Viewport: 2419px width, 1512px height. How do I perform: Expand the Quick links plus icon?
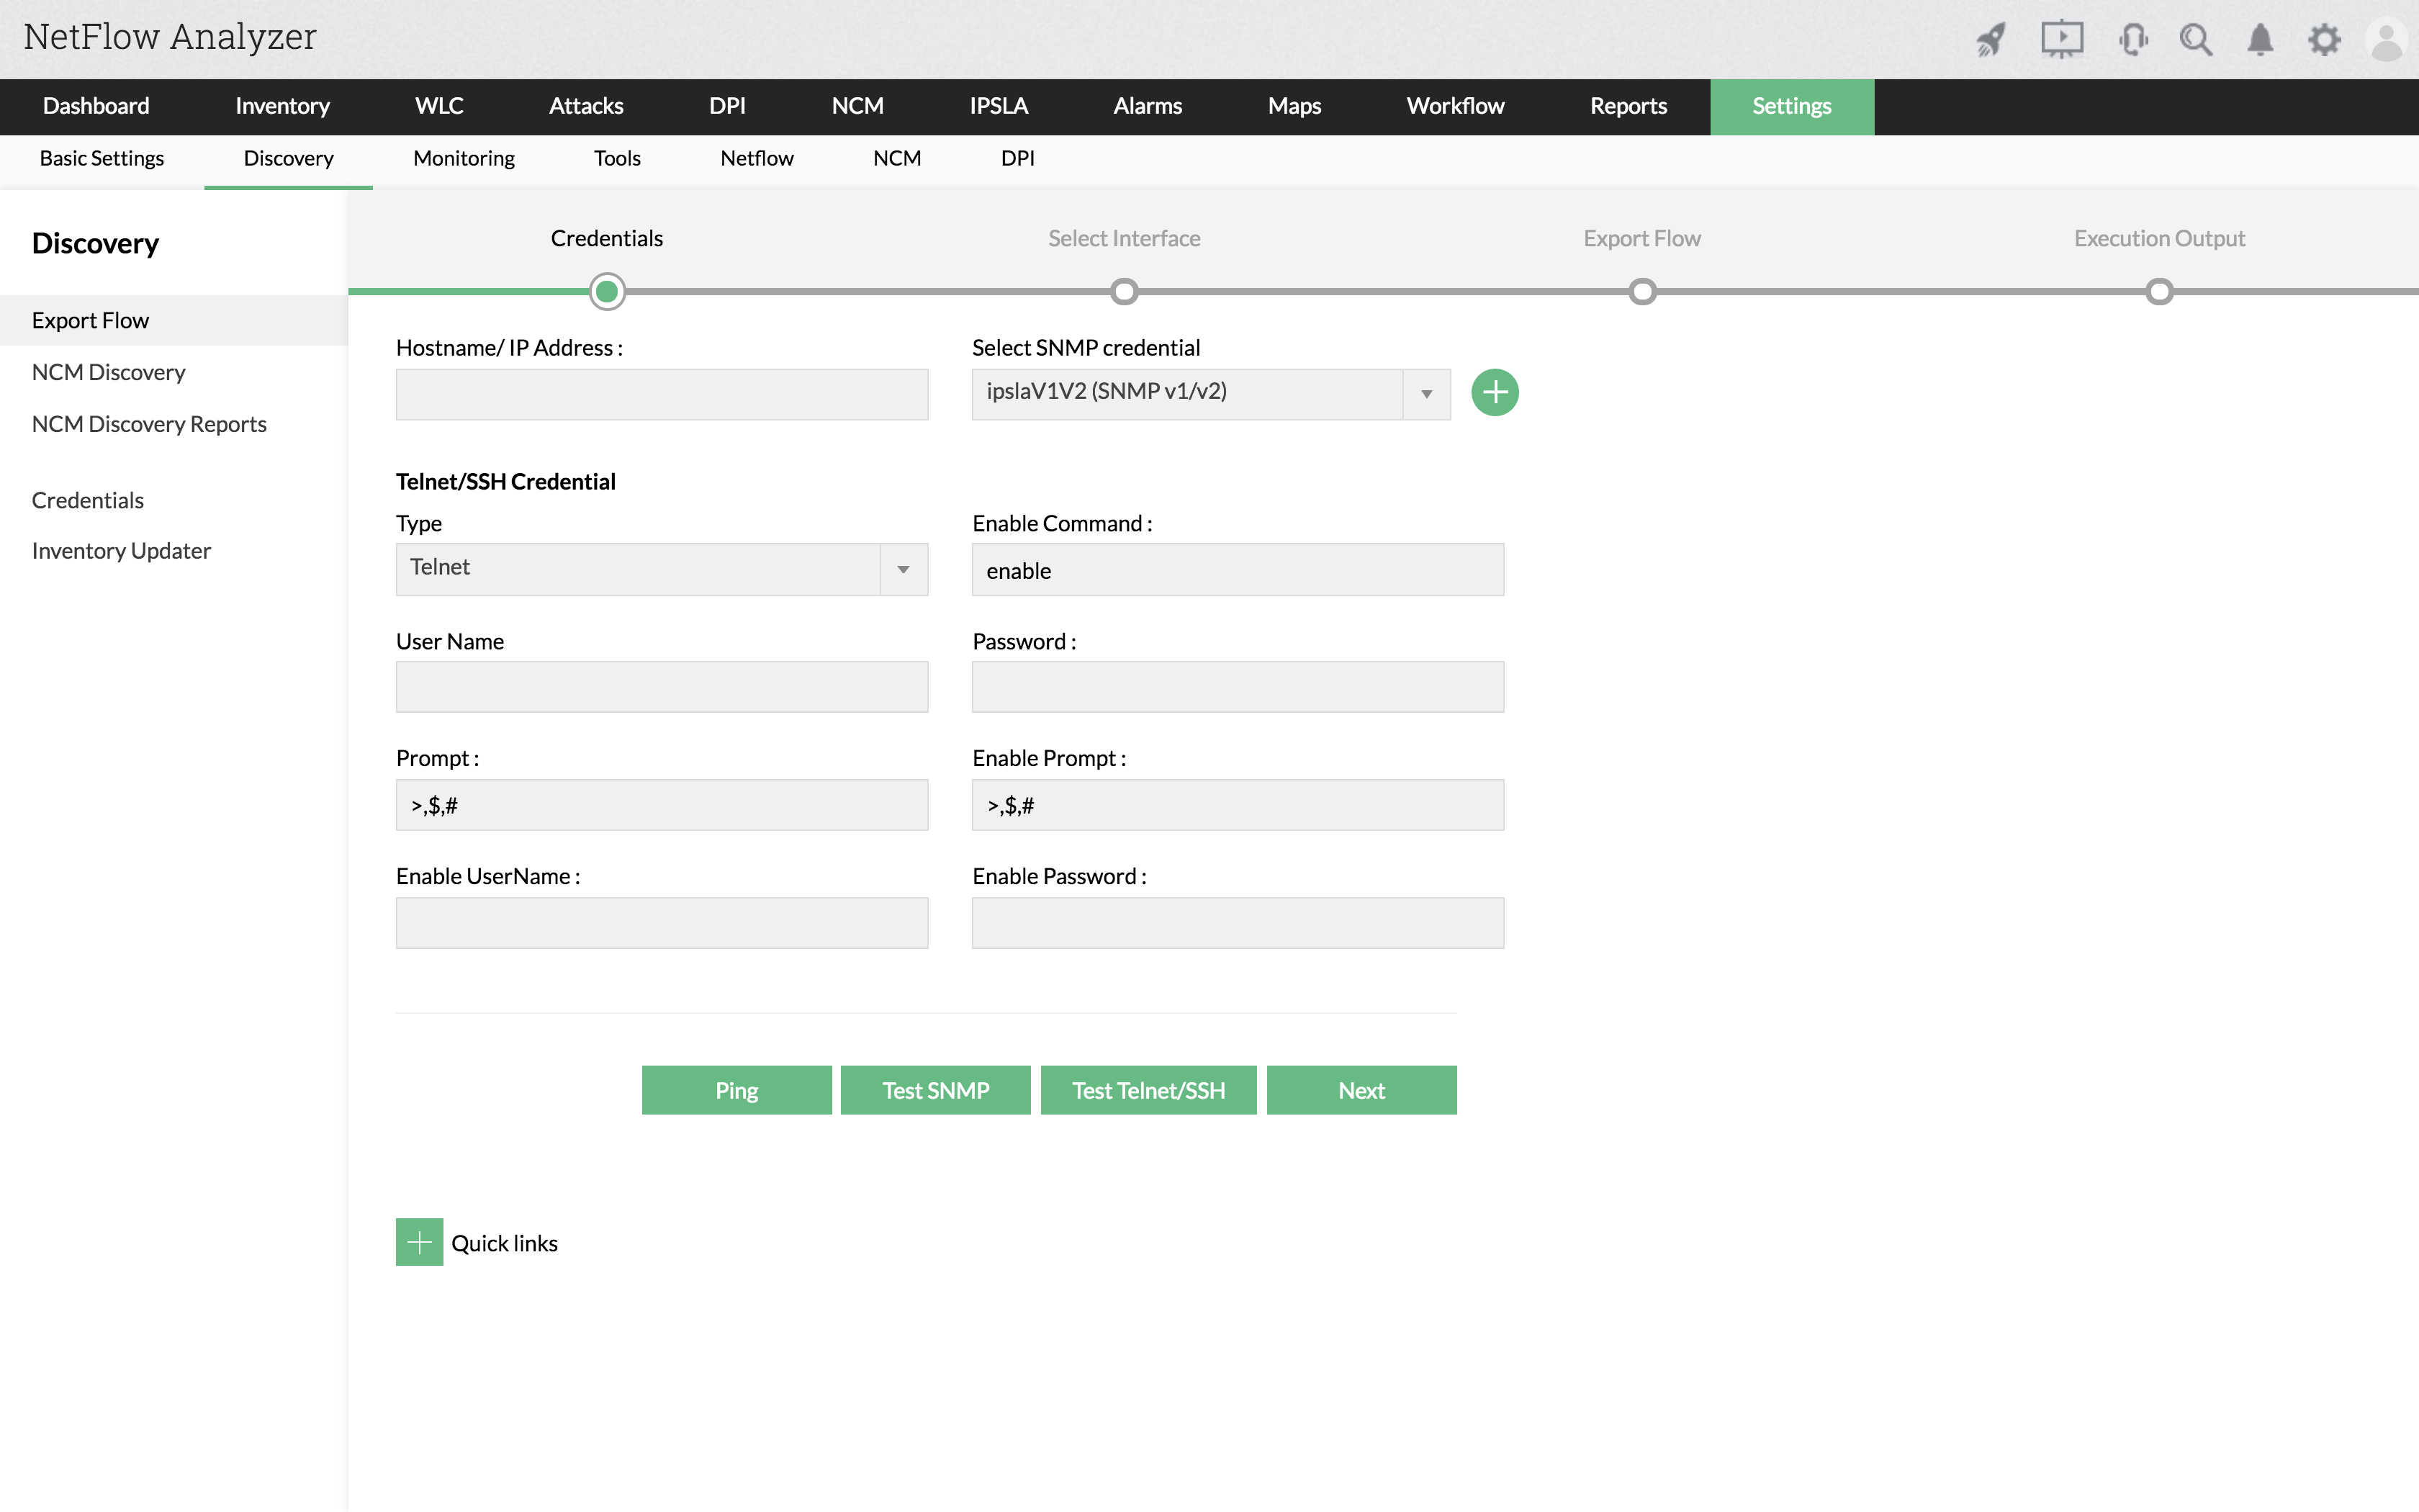pyautogui.click(x=419, y=1242)
